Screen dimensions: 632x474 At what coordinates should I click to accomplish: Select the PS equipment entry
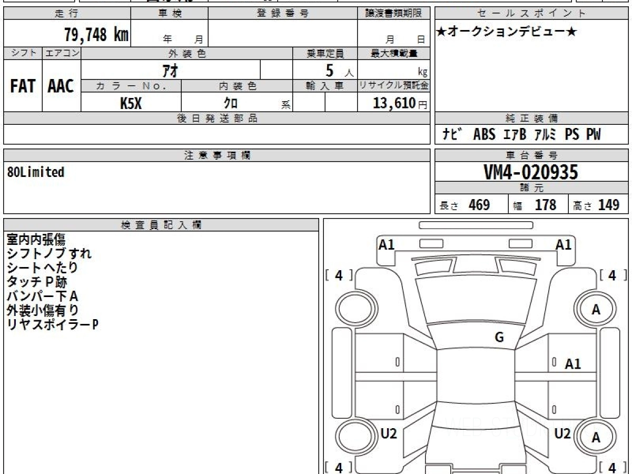click(572, 134)
